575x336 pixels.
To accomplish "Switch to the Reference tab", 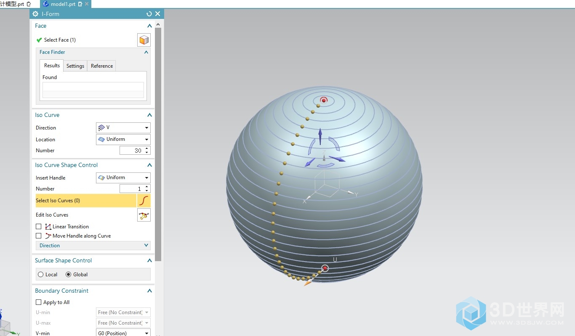I will click(102, 66).
